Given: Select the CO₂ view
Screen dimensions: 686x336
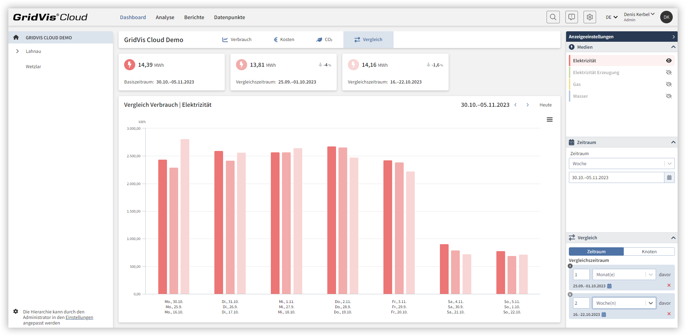Looking at the screenshot, I should click(324, 39).
